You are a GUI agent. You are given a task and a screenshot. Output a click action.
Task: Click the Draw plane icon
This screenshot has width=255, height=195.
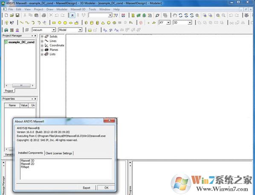click(154, 23)
